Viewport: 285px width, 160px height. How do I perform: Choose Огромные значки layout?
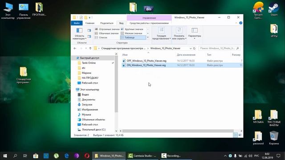point(107,29)
